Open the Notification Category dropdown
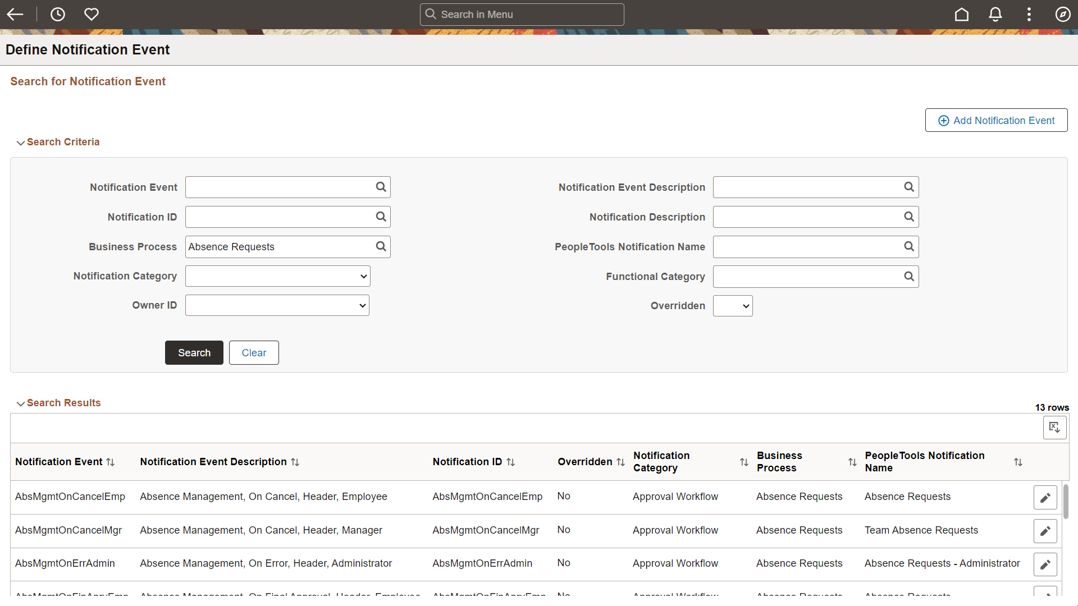This screenshot has height=606, width=1078. pyautogui.click(x=277, y=276)
